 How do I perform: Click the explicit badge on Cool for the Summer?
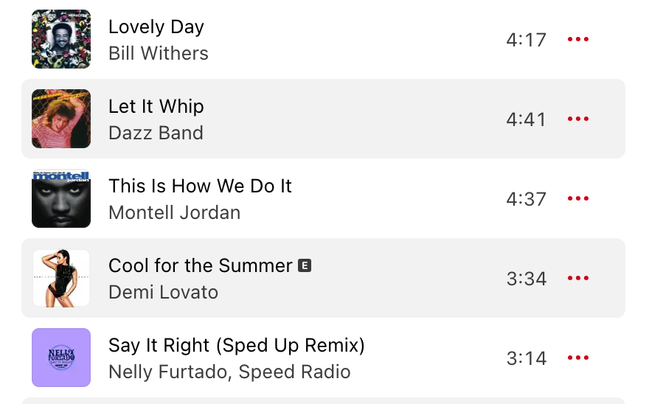pyautogui.click(x=305, y=265)
